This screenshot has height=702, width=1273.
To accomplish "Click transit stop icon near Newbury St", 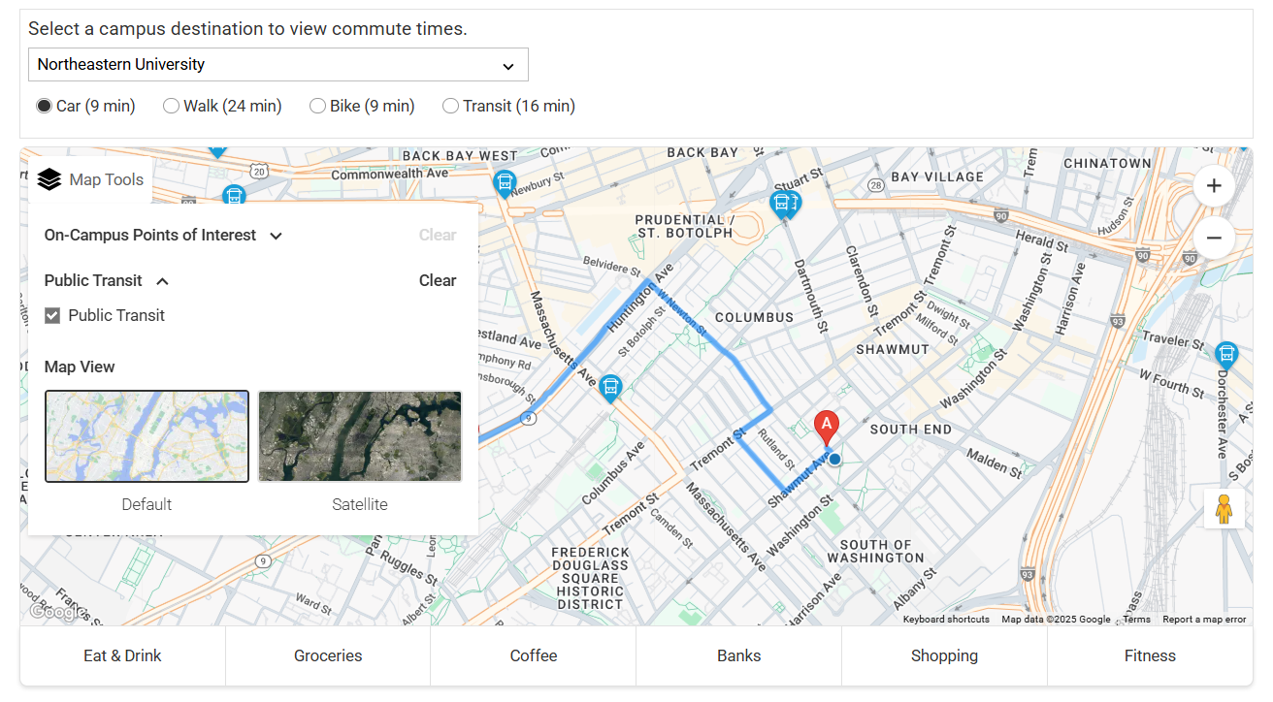I will [x=504, y=183].
